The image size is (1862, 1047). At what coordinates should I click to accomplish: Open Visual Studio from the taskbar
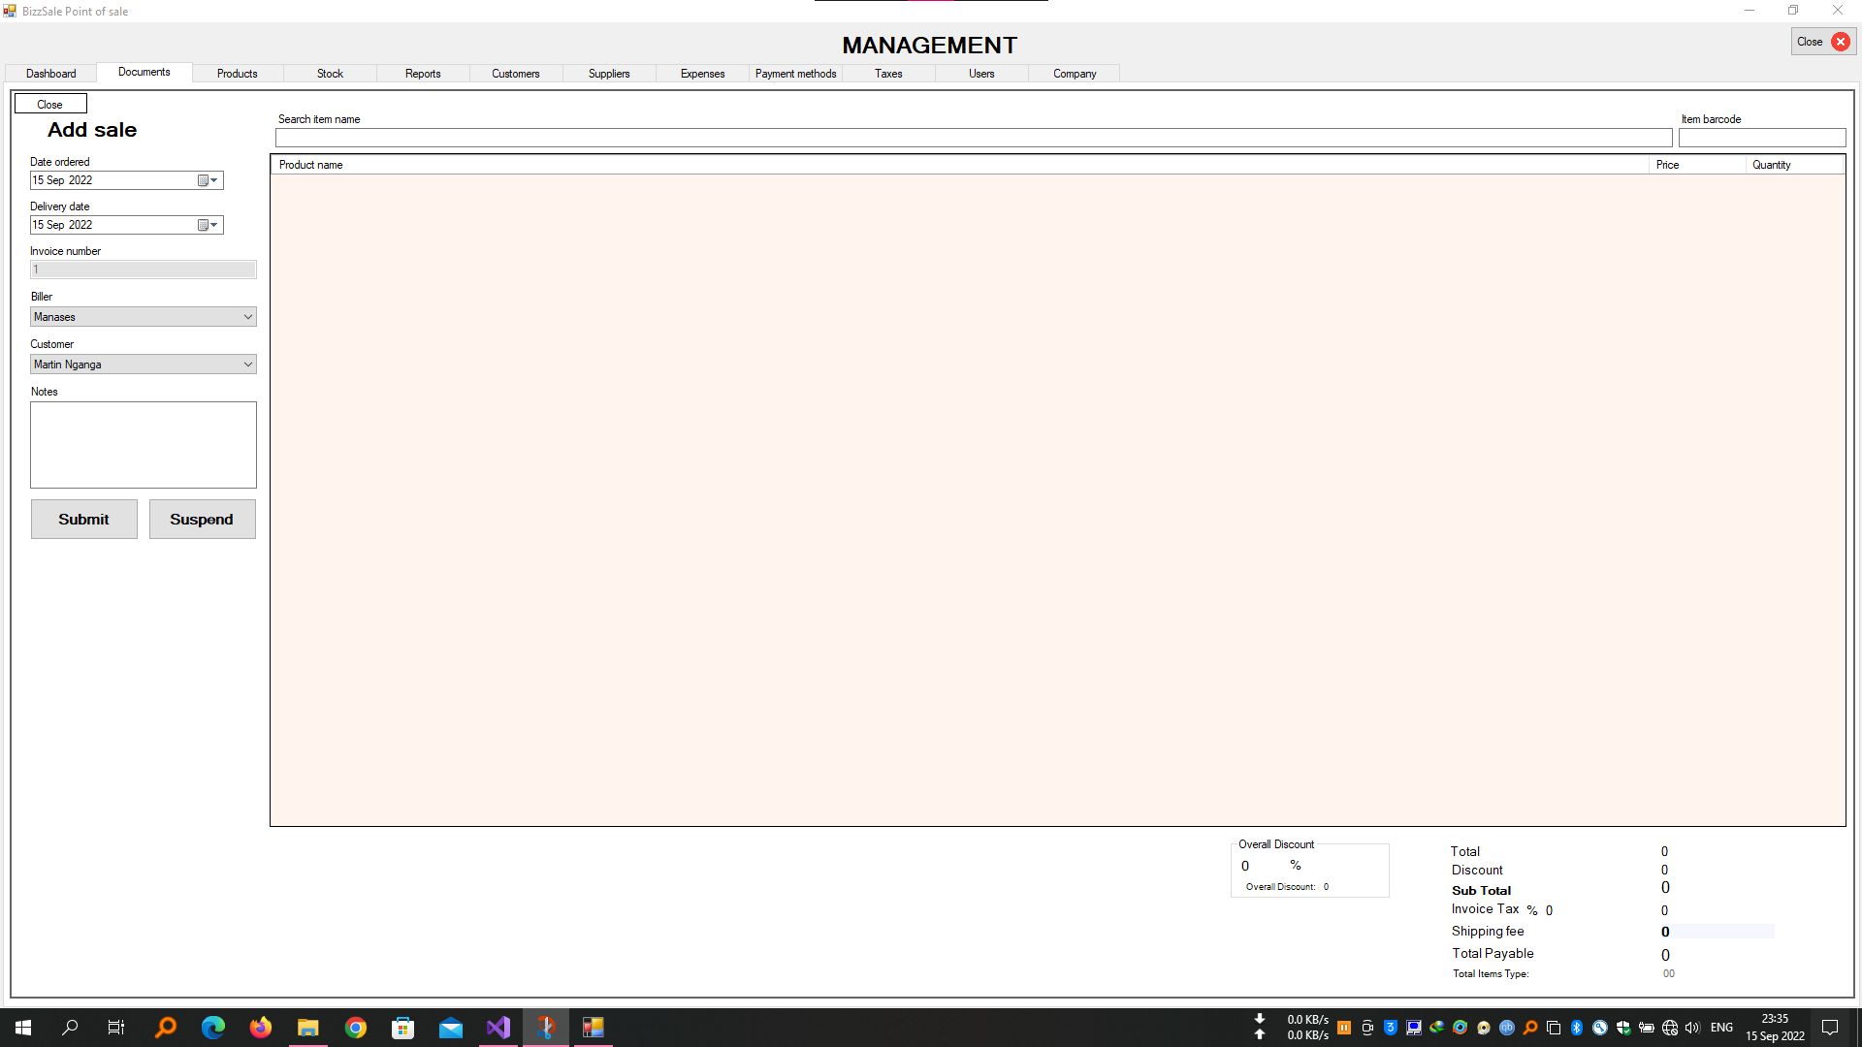point(498,1028)
